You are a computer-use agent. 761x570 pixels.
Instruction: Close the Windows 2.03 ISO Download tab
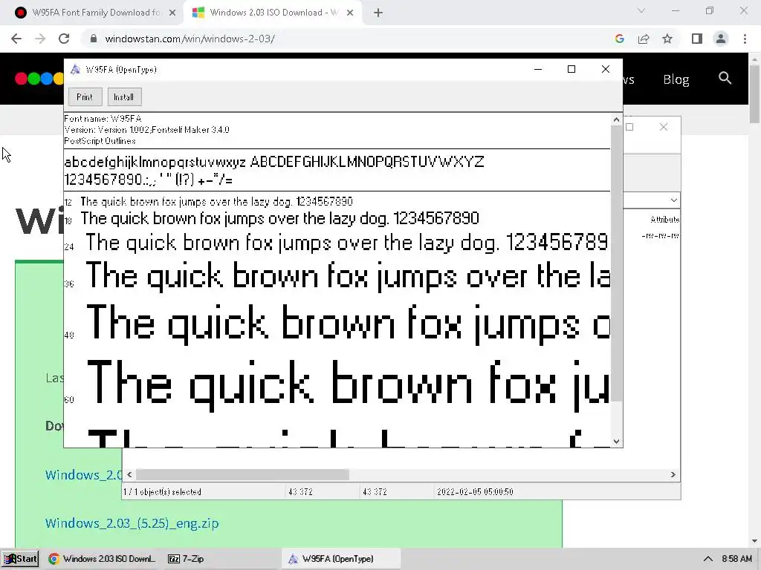(350, 13)
